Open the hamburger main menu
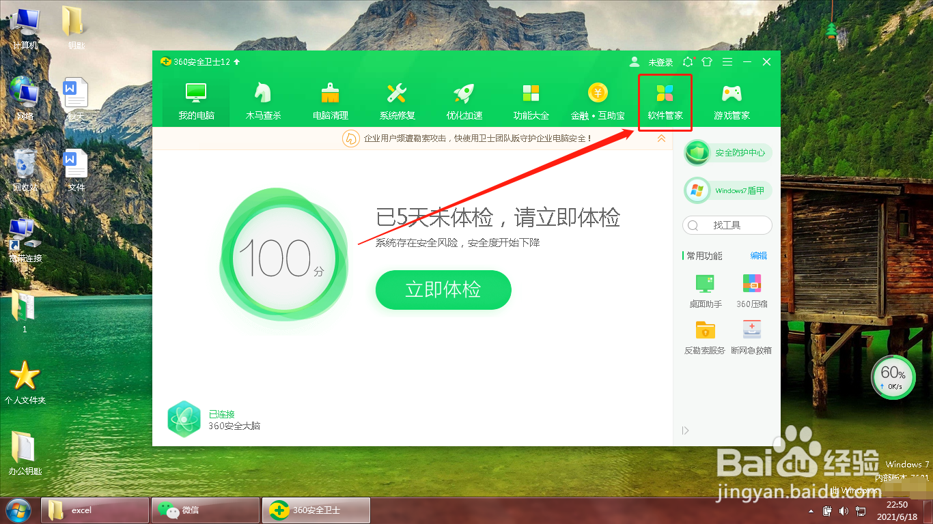 pos(727,61)
